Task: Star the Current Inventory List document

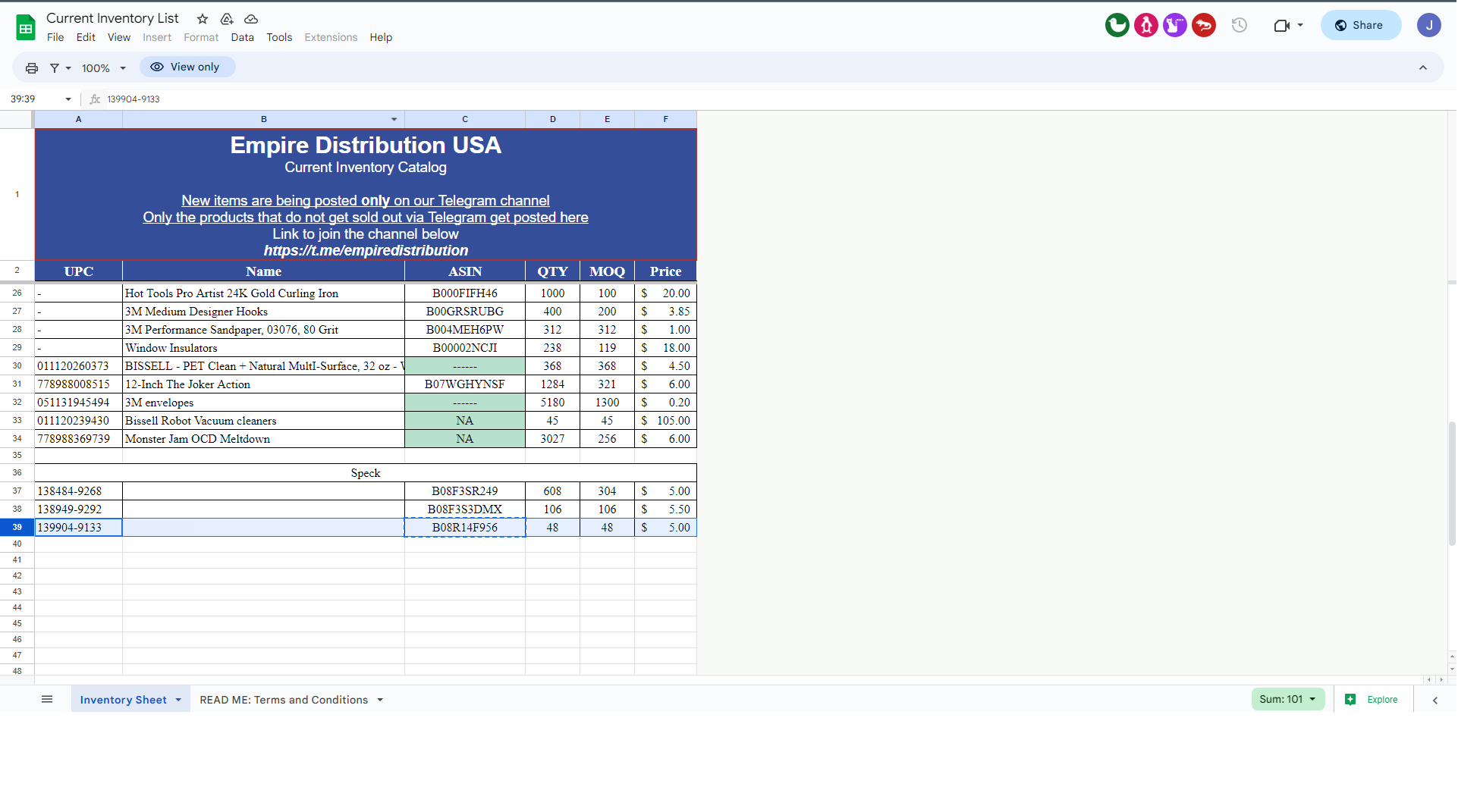Action: click(x=203, y=19)
